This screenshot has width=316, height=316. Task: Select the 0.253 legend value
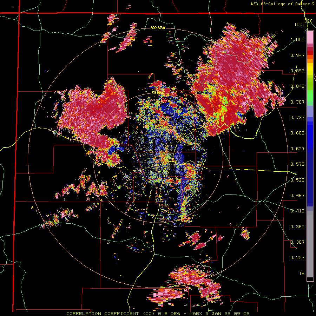pyautogui.click(x=297, y=258)
